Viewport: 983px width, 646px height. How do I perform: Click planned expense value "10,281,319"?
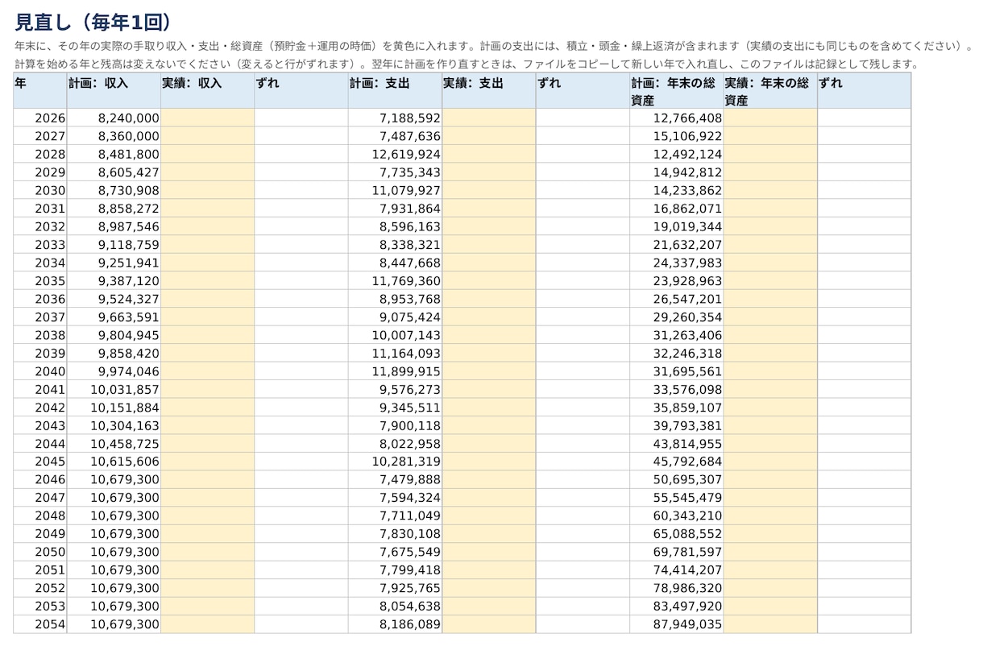point(395,462)
